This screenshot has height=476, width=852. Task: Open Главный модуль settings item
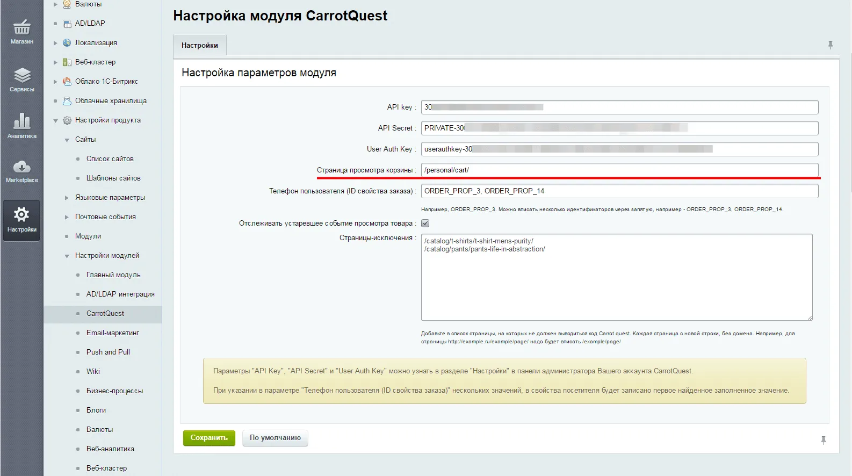click(x=113, y=275)
